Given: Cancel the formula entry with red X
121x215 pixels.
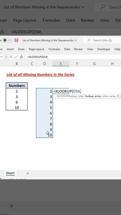Looking at the screenshot, I should click(x=11, y=57).
